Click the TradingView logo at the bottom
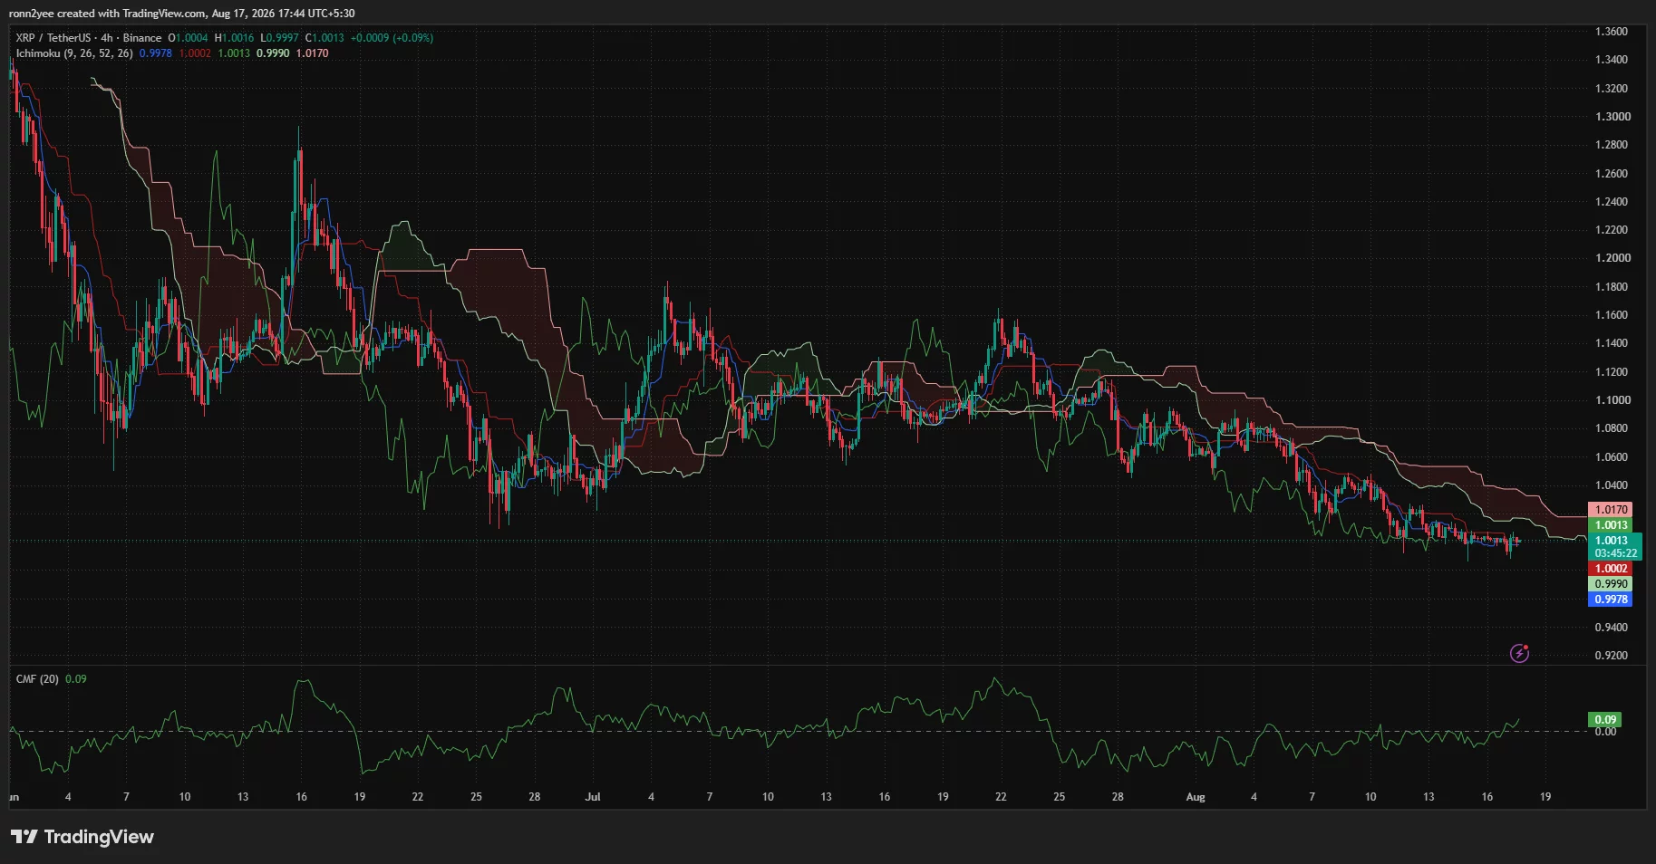Image resolution: width=1656 pixels, height=864 pixels. pos(82,837)
